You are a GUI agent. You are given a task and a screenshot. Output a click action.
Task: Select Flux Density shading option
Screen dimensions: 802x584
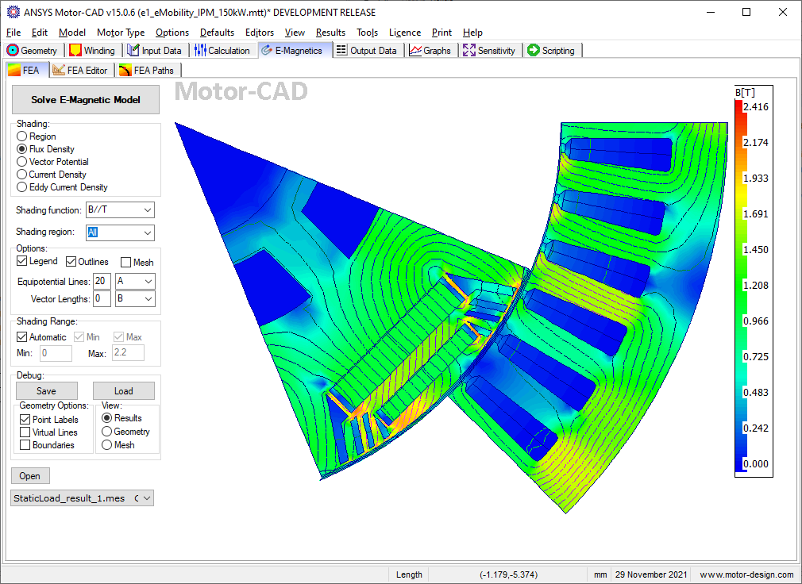(x=21, y=149)
